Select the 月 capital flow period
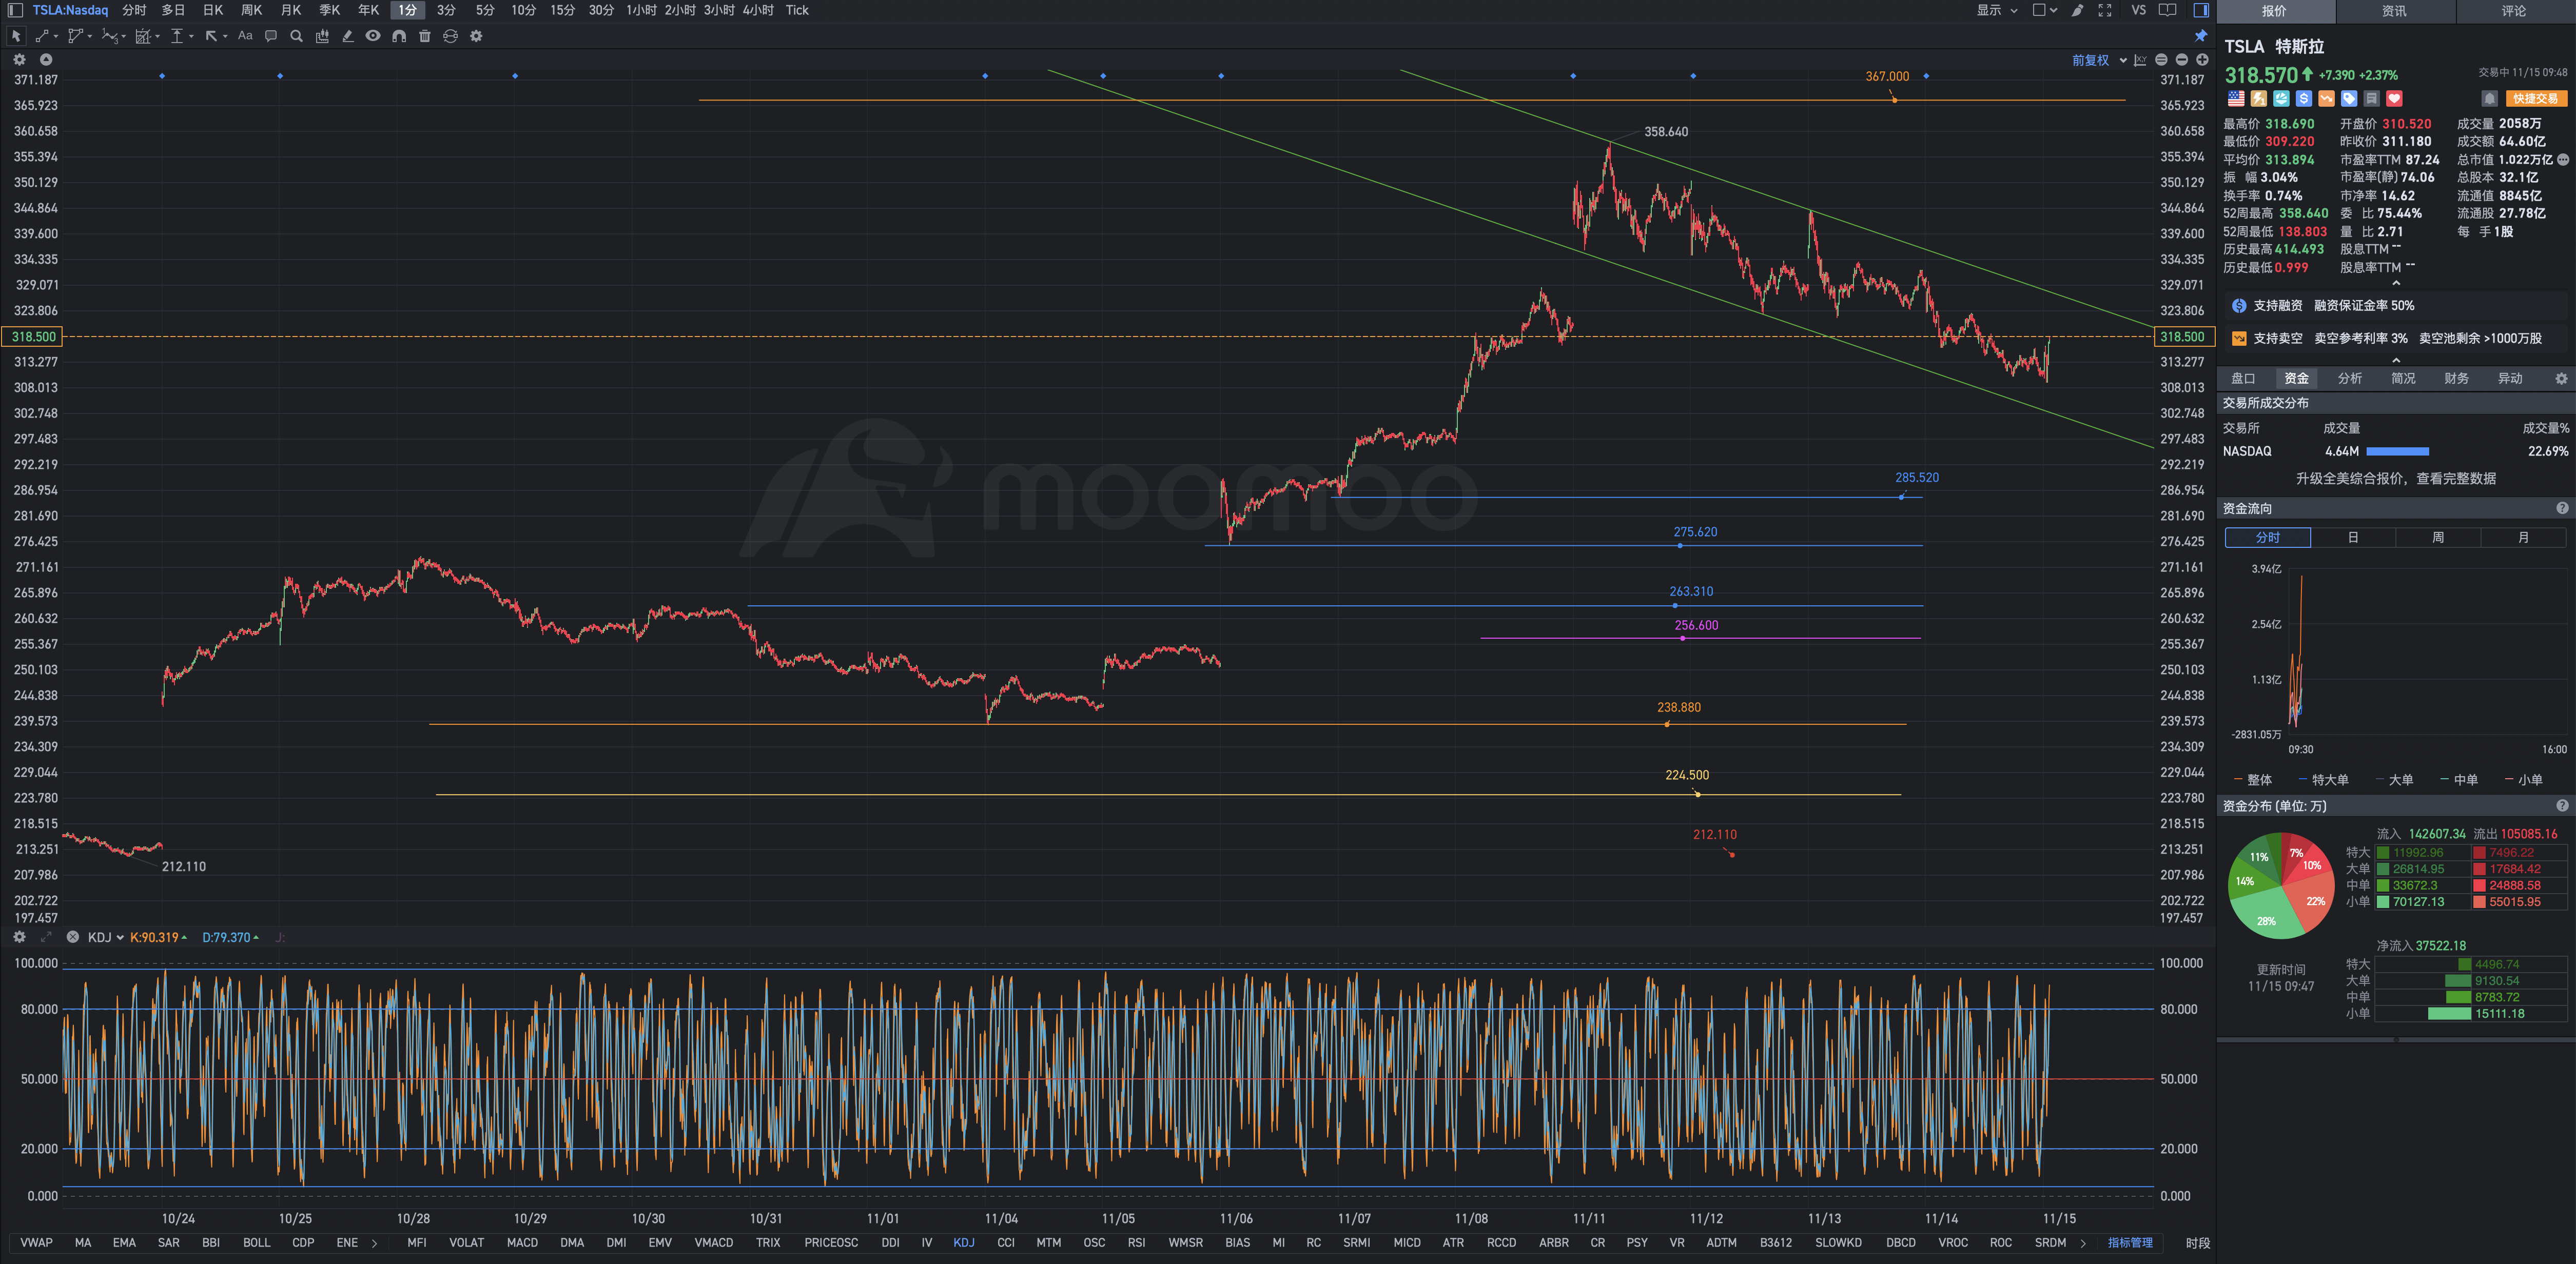The width and height of the screenshot is (2576, 1264). pos(2523,537)
